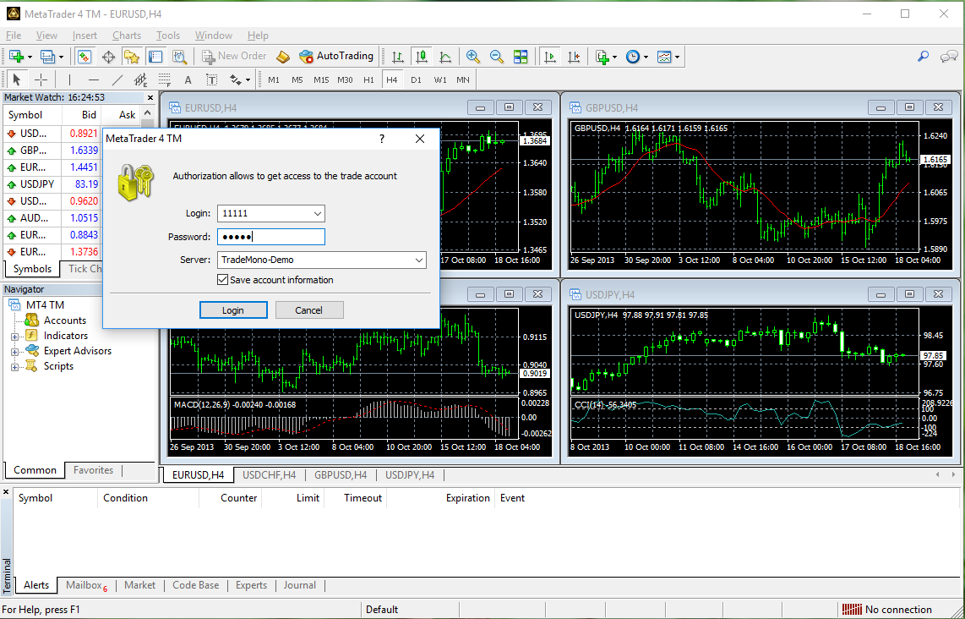Screen dimensions: 965x619
Task: Toggle the Navigator star-folder icon
Action: (x=132, y=57)
